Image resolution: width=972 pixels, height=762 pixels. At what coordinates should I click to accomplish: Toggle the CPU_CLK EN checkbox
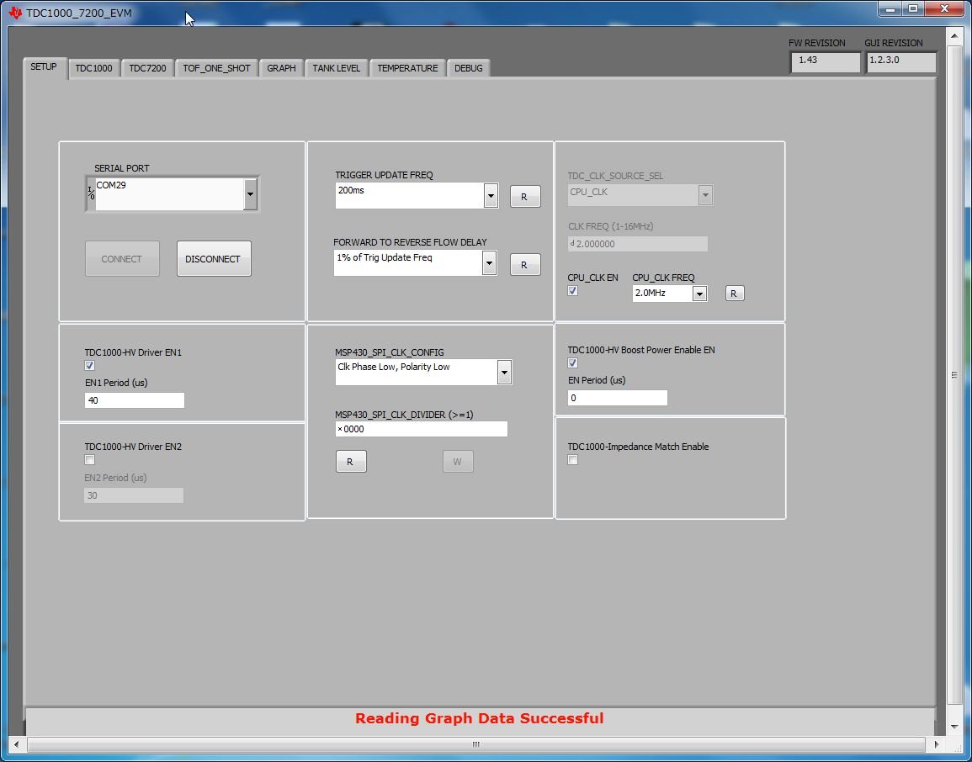(x=573, y=291)
